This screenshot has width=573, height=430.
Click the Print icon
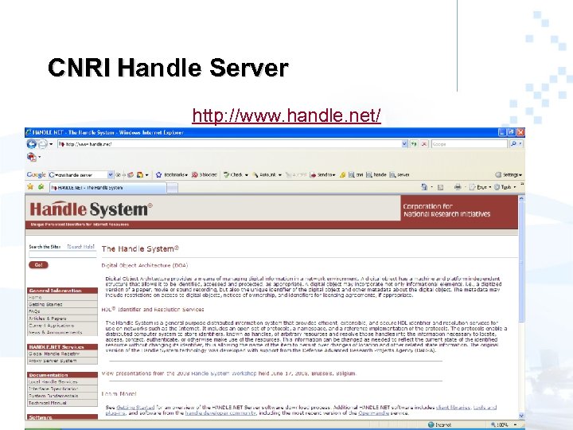tap(458, 187)
